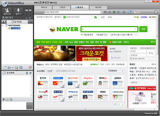Create a new document in the whiteboard panel
The image size is (160, 116).
[5, 67]
